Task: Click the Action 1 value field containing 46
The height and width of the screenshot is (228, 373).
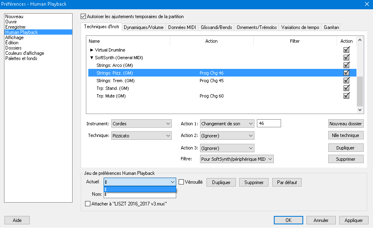Action: (x=269, y=124)
